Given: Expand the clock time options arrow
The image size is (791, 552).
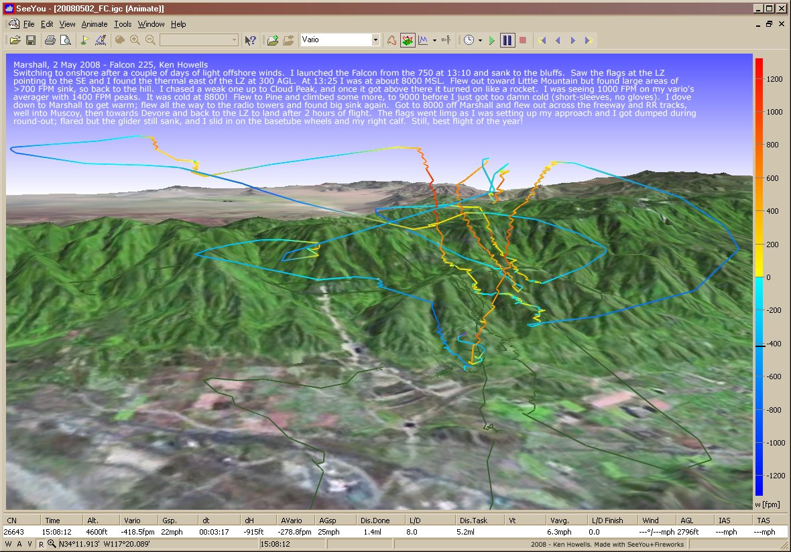Looking at the screenshot, I should click(x=480, y=40).
